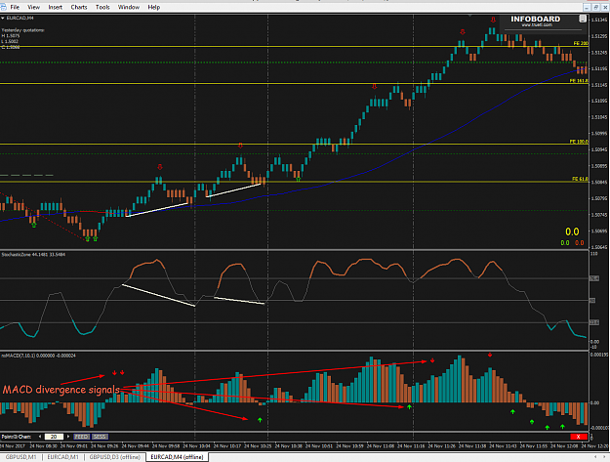Screen dimensions: 610x462
Task: Minimize the INFOBOARD panel
Action: point(583,19)
